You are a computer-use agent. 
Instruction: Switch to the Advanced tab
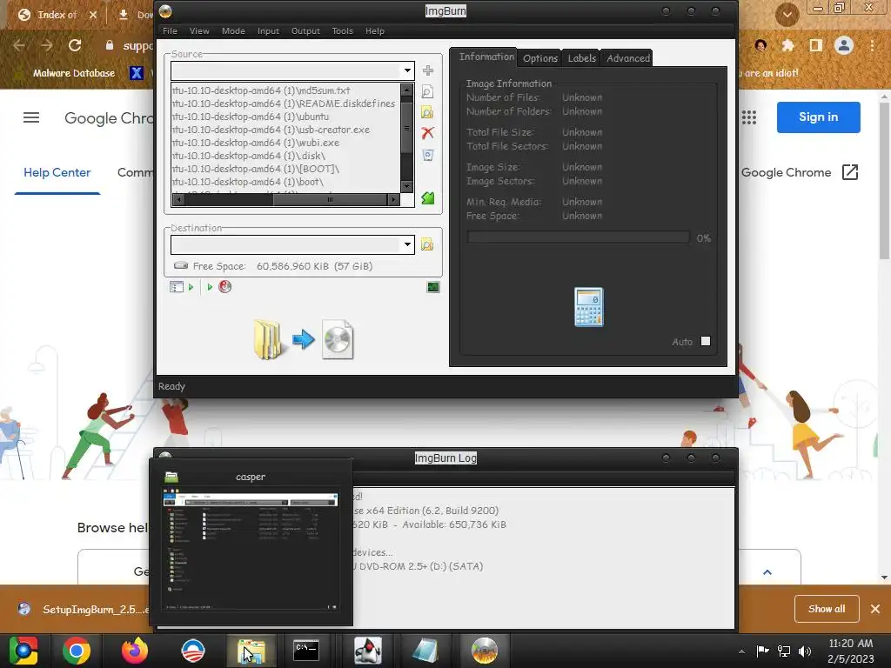pyautogui.click(x=627, y=58)
